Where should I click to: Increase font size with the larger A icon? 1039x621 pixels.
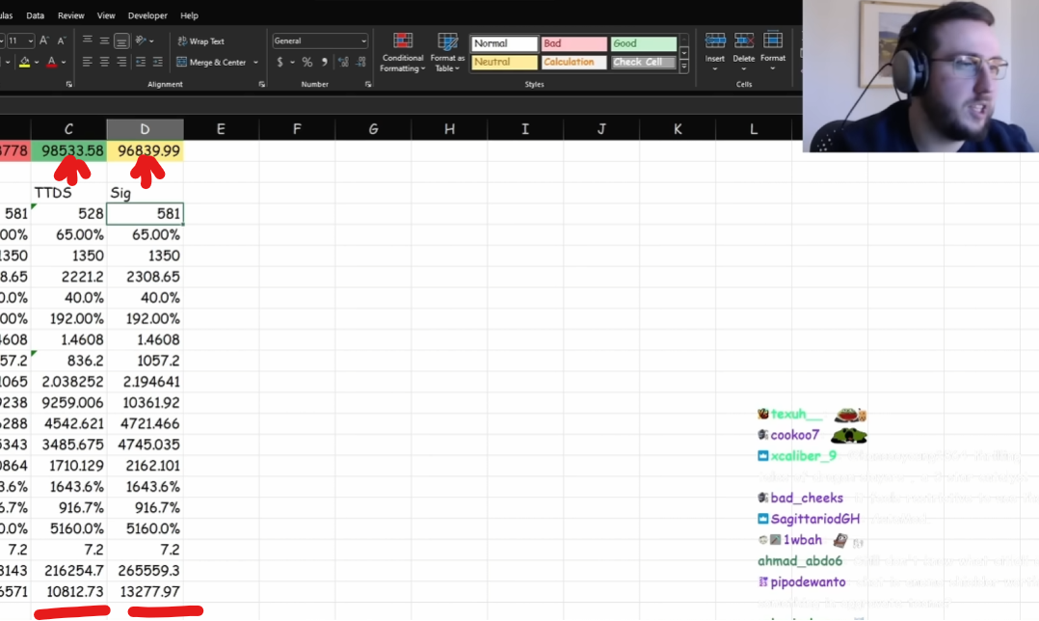point(43,40)
